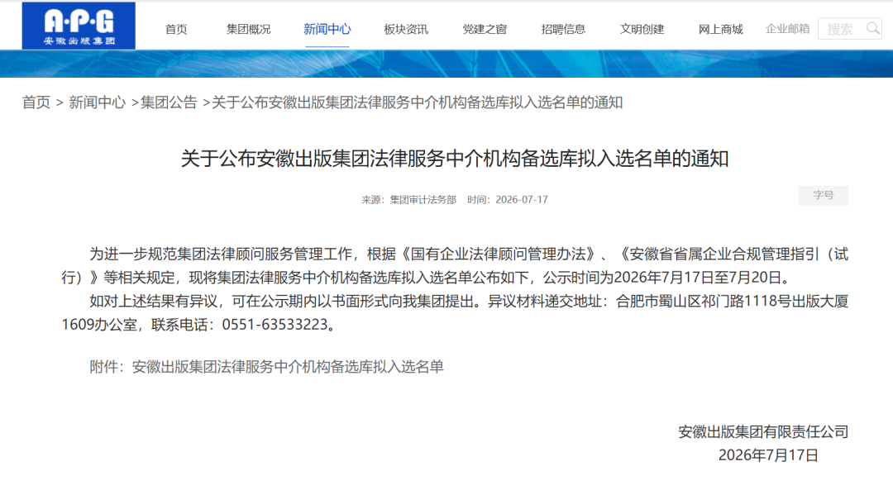Click the 首页 breadcrumb link
The width and height of the screenshot is (893, 490).
(36, 102)
